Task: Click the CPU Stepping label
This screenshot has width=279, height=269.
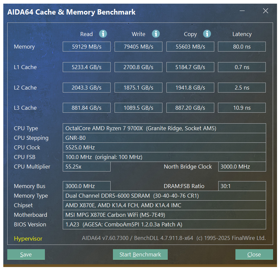Action: [31, 138]
